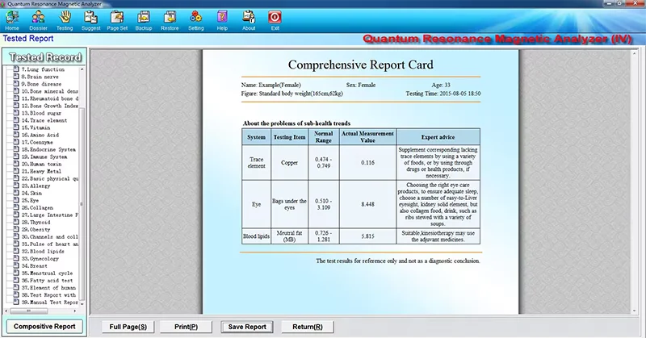The image size is (646, 338).
Task: Click document icon beside 13.Blood sugar
Action: (x=16, y=113)
